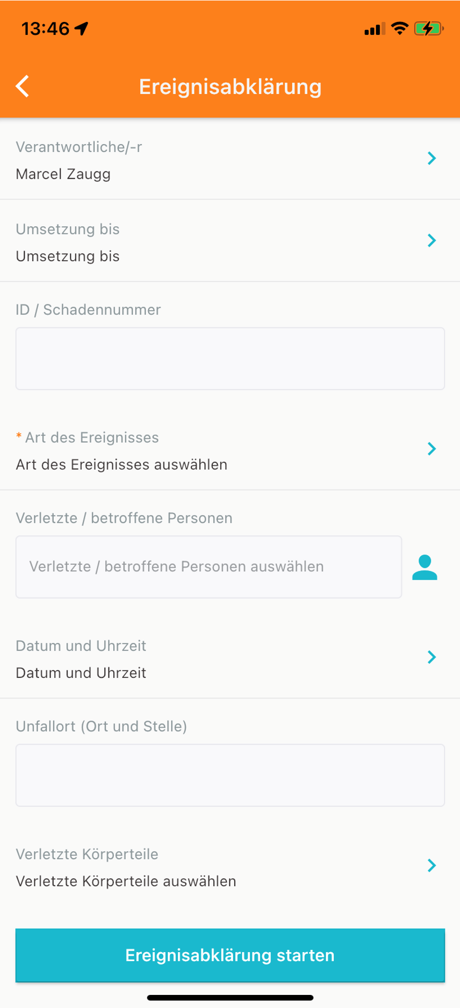The height and width of the screenshot is (1008, 460).
Task: Expand the Umsetzung bis chevron
Action: coord(431,240)
